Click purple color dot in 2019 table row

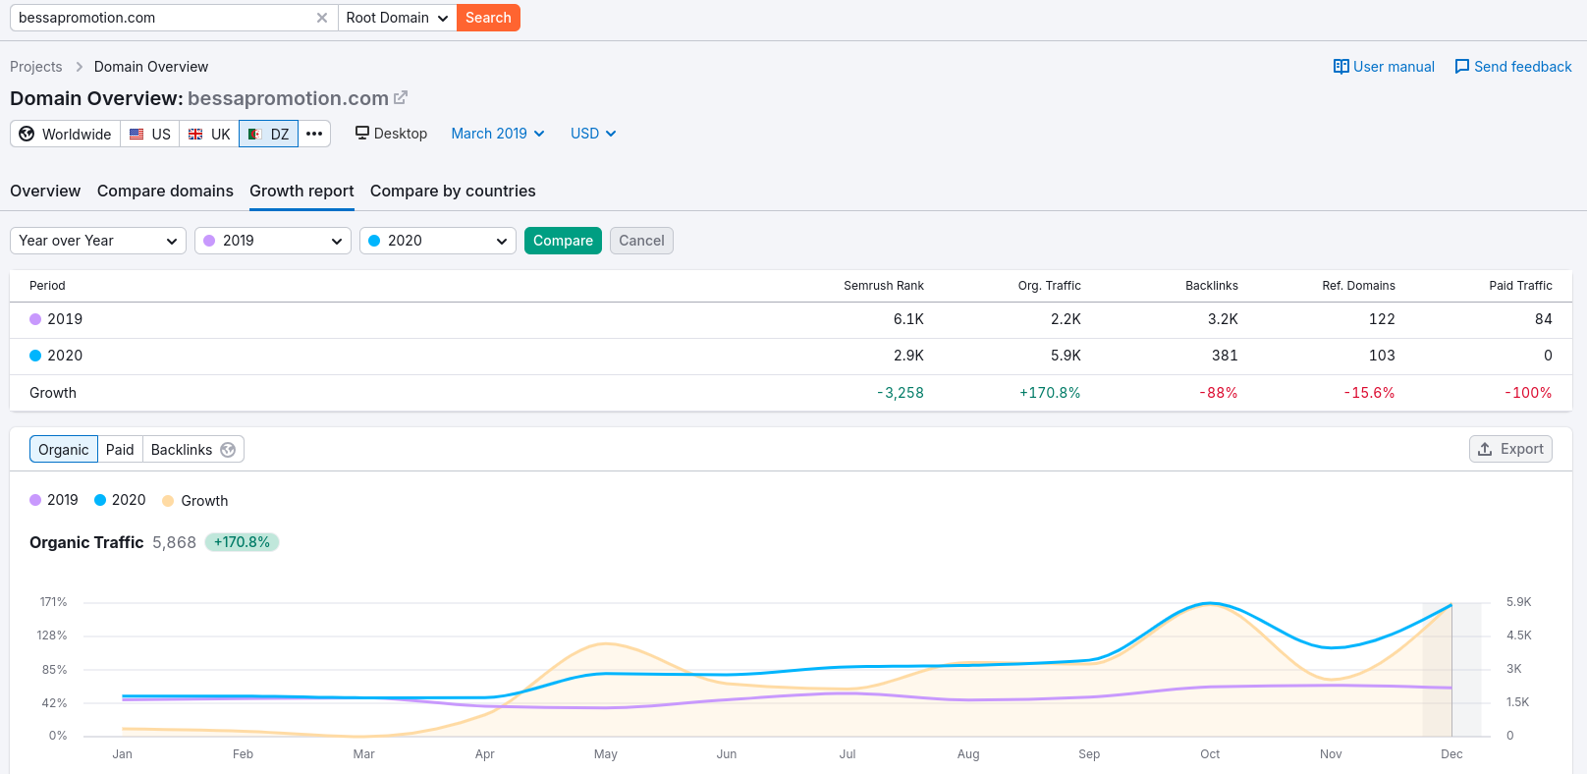click(35, 319)
